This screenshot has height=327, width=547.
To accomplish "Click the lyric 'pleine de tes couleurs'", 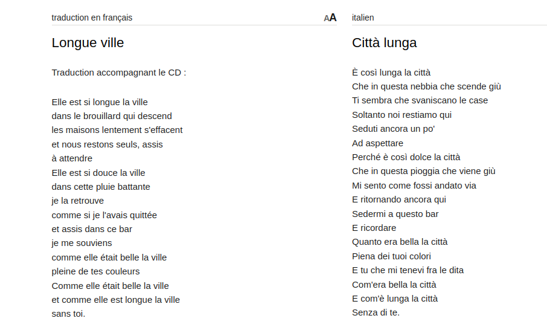I will pyautogui.click(x=95, y=271).
